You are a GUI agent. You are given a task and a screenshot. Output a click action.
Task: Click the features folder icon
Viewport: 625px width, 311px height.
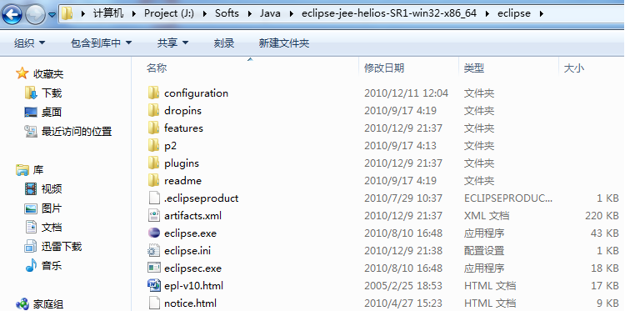tap(153, 128)
